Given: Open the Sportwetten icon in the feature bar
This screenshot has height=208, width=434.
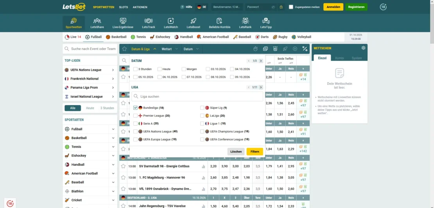Looking at the screenshot, I should pyautogui.click(x=74, y=23).
